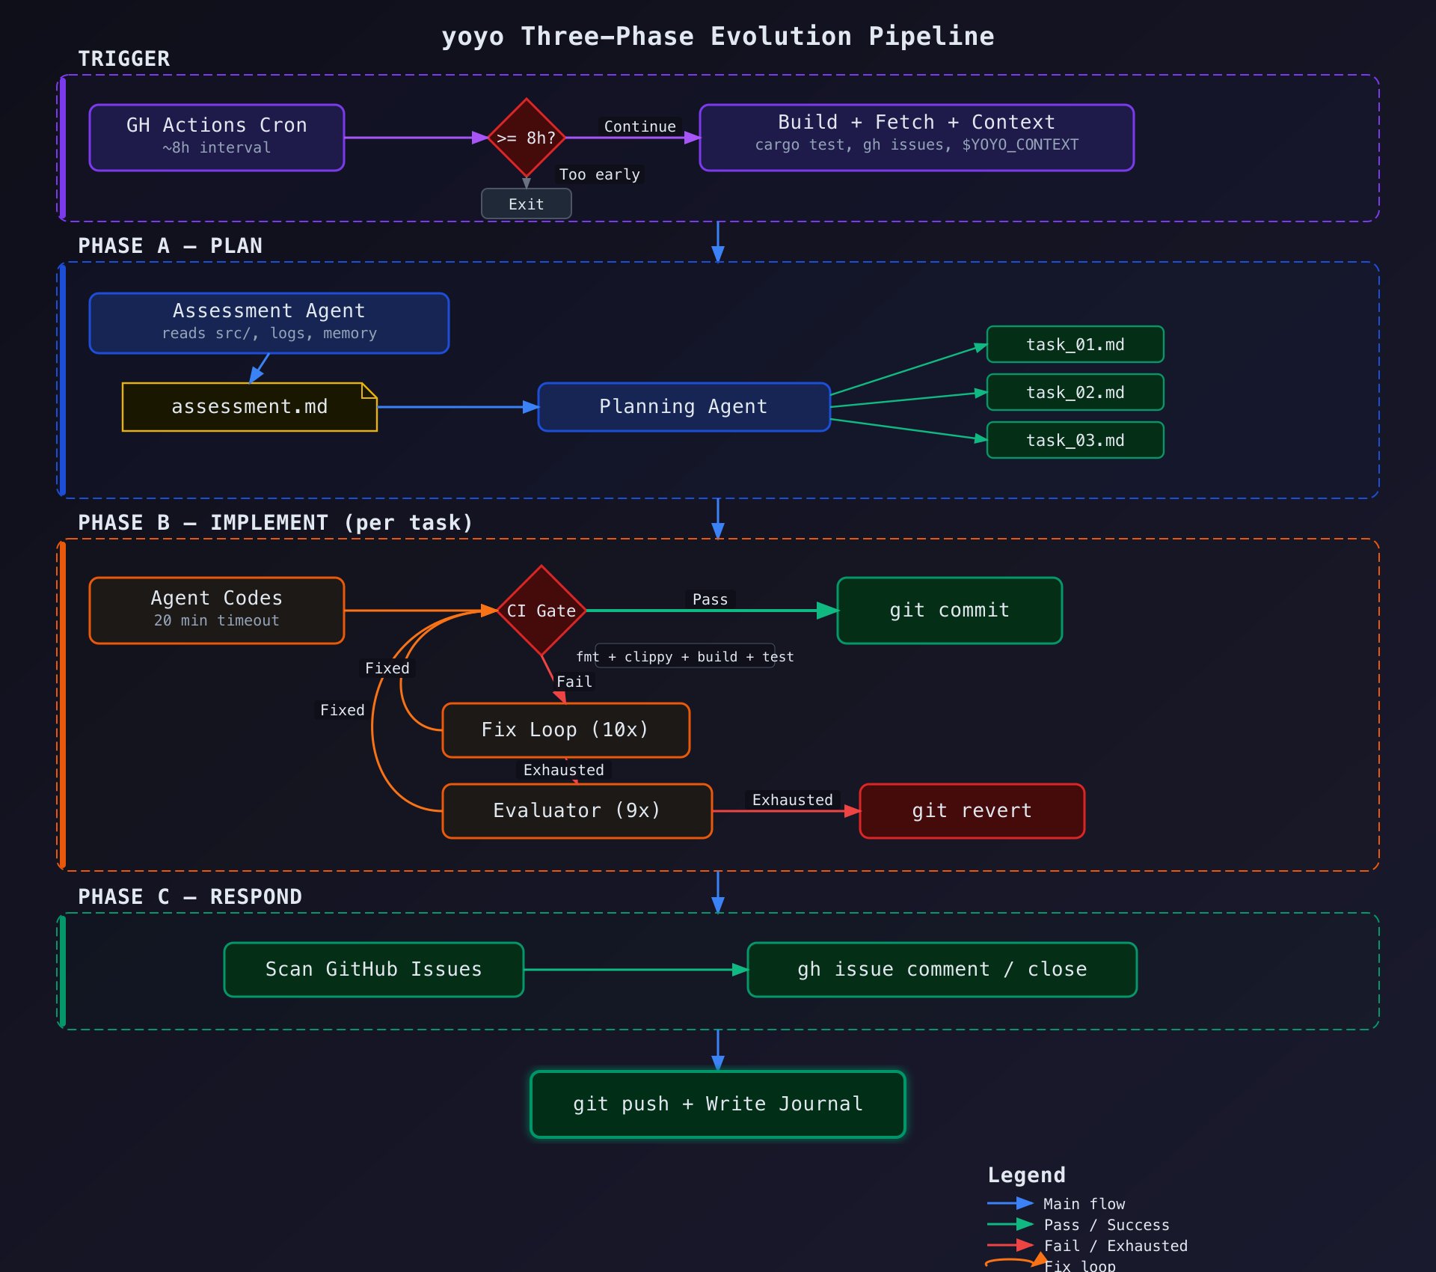Select the git commit node

(950, 611)
